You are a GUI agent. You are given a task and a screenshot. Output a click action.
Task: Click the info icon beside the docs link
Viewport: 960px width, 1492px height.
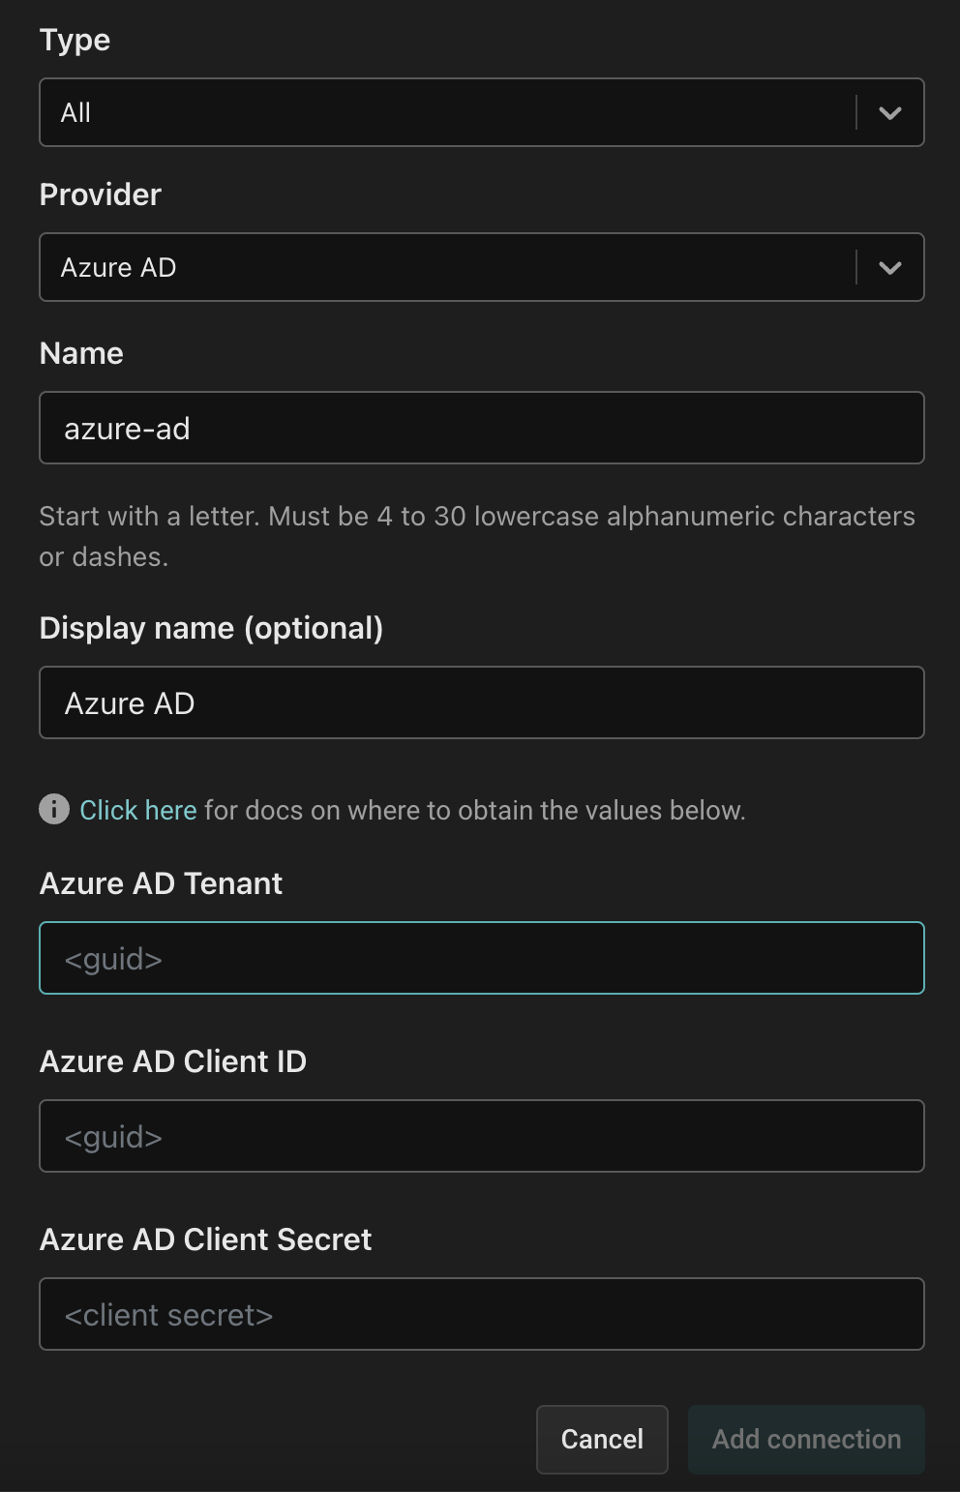(54, 809)
